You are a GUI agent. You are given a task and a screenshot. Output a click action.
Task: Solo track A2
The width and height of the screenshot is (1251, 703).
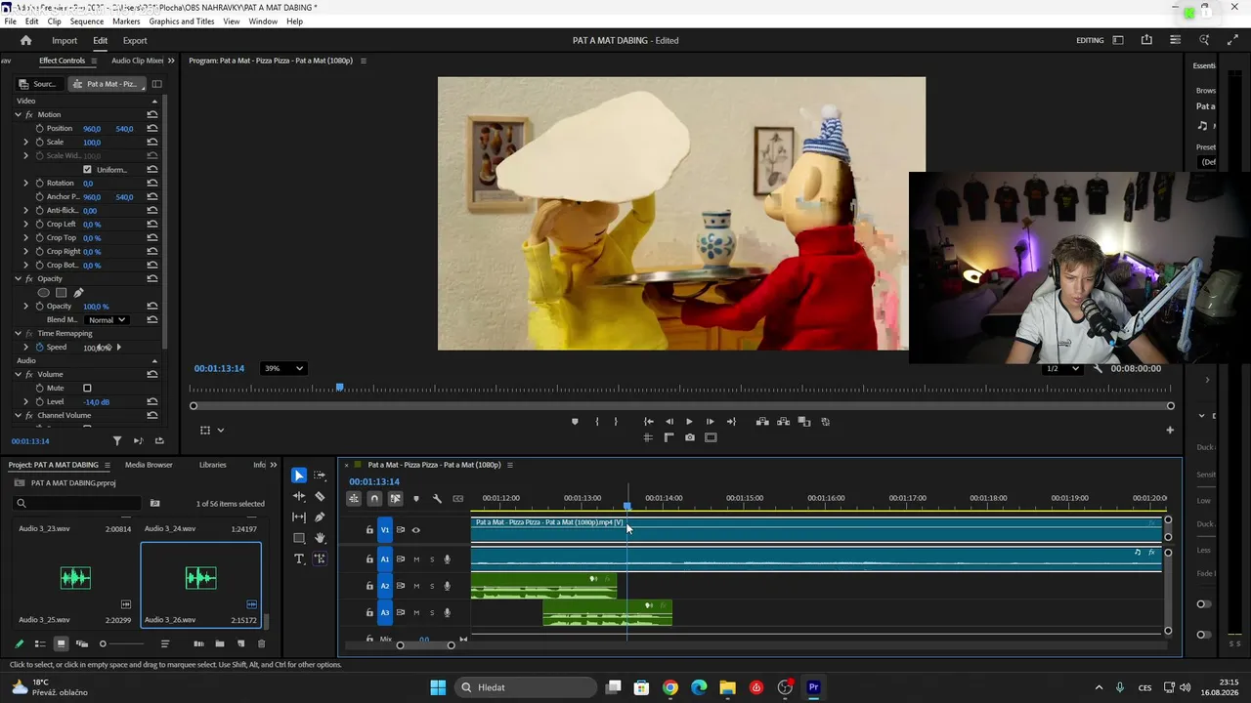pyautogui.click(x=432, y=586)
